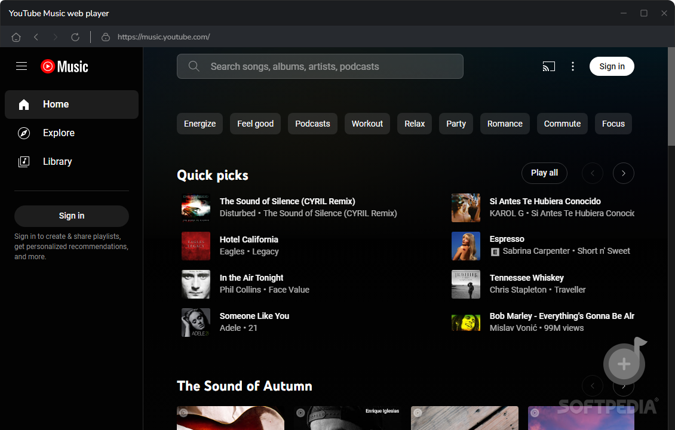Click the lock site info icon
Viewport: 675px width, 430px height.
point(106,37)
